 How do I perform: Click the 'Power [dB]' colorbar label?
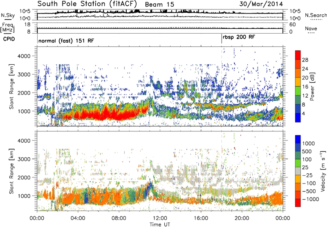312,86
